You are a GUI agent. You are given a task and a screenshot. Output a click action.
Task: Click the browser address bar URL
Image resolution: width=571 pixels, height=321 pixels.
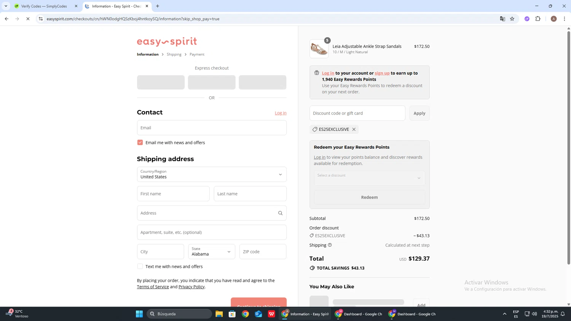click(x=133, y=19)
